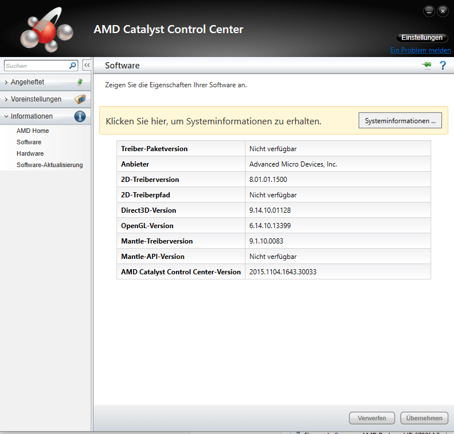
Task: Select Hardware in the sidebar
Action: [30, 153]
